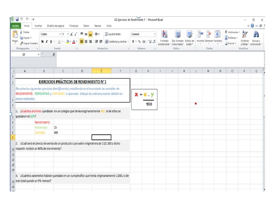The width and height of the screenshot is (275, 206).
Task: Open Combinar y centrar dropdown arrow
Action: 128,42
